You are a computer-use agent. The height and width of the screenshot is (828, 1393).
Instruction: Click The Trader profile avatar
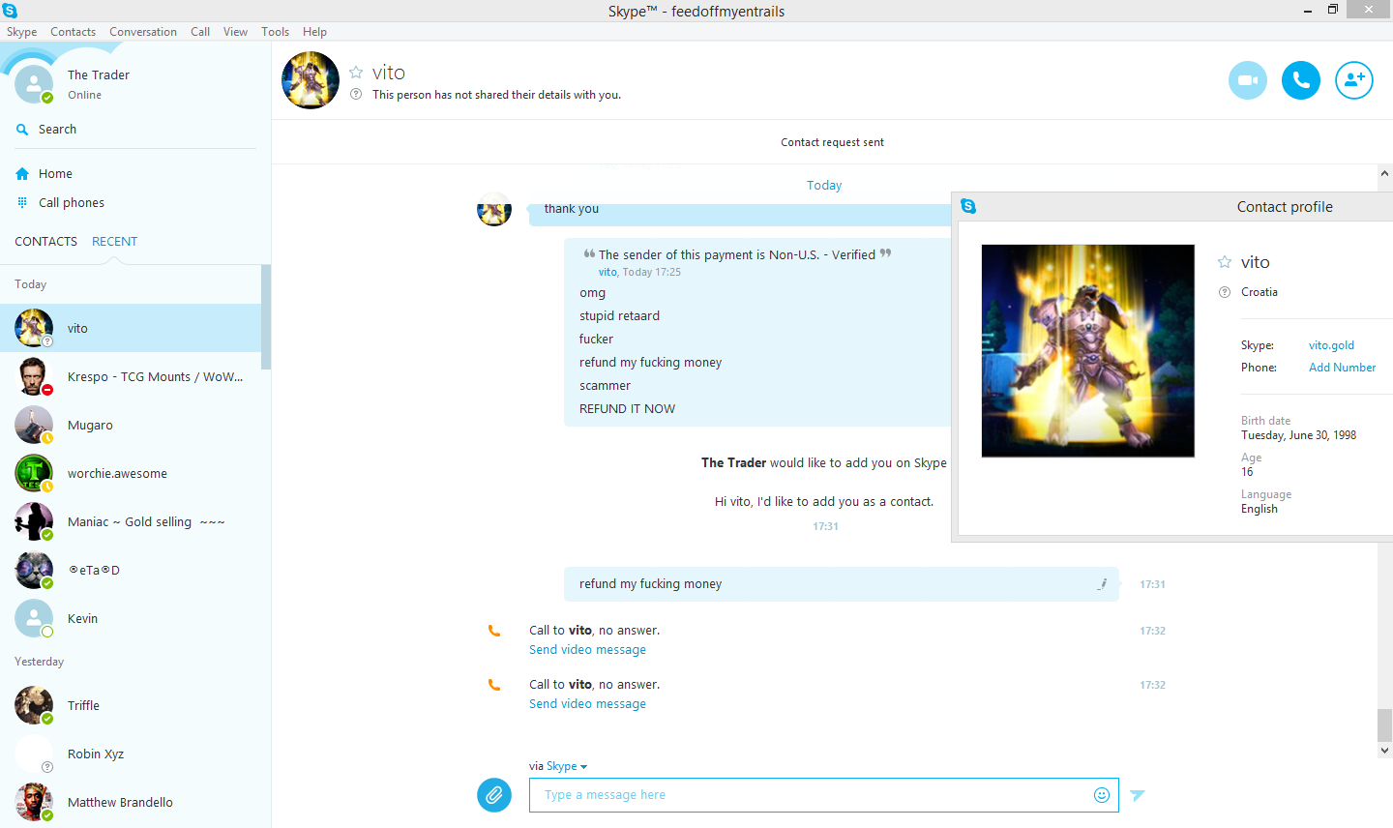click(x=34, y=84)
